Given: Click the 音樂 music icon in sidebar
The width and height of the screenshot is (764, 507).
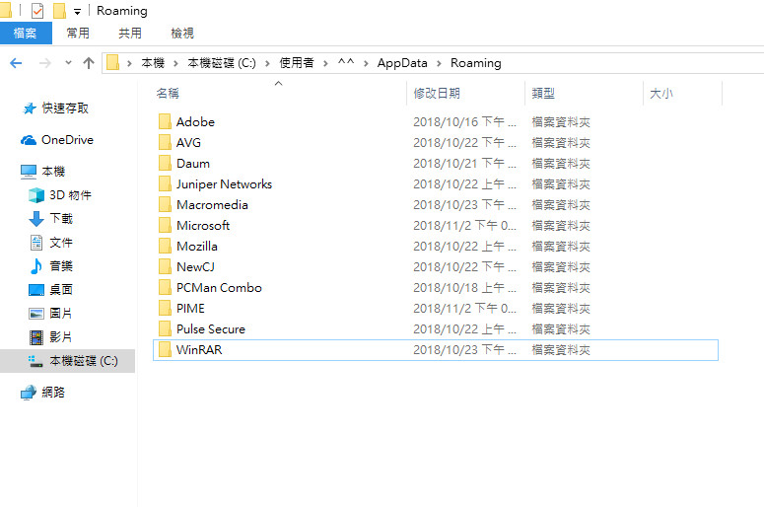Looking at the screenshot, I should (x=36, y=266).
